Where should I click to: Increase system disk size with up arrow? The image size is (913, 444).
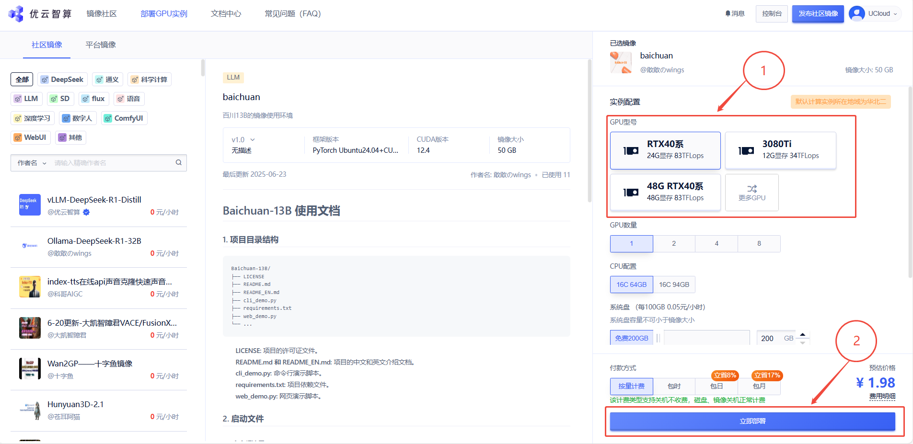pyautogui.click(x=802, y=334)
